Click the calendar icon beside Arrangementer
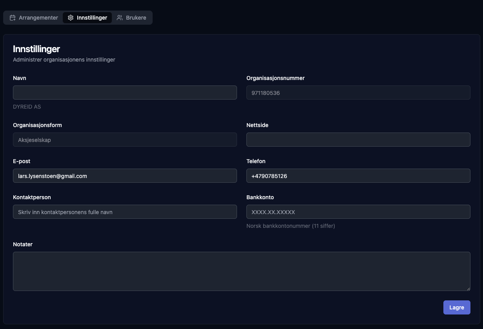 pyautogui.click(x=13, y=18)
